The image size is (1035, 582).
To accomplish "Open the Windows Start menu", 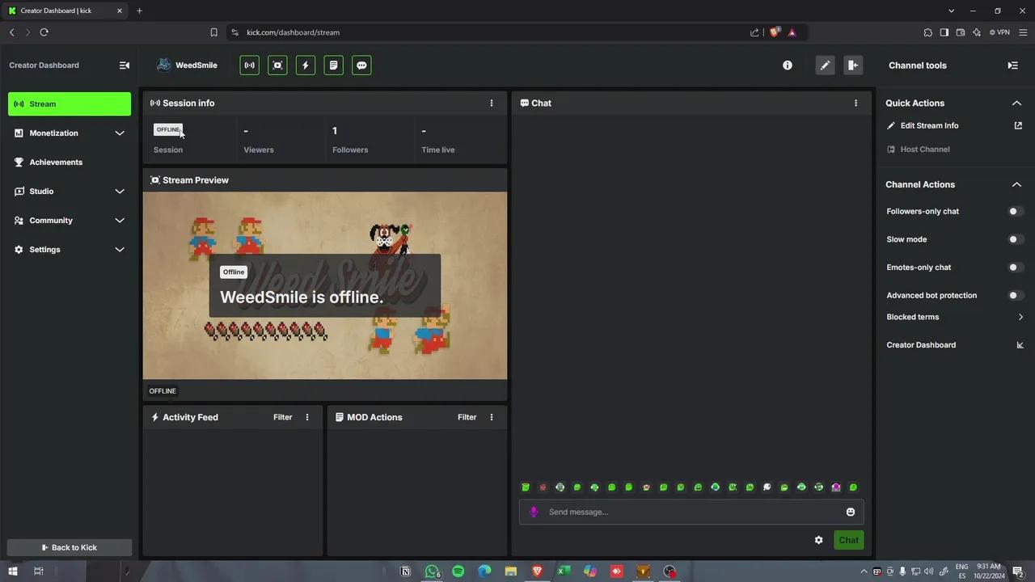I will point(13,571).
